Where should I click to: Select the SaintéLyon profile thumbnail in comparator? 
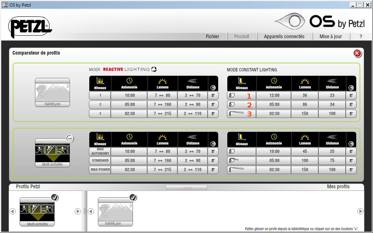pos(52,92)
